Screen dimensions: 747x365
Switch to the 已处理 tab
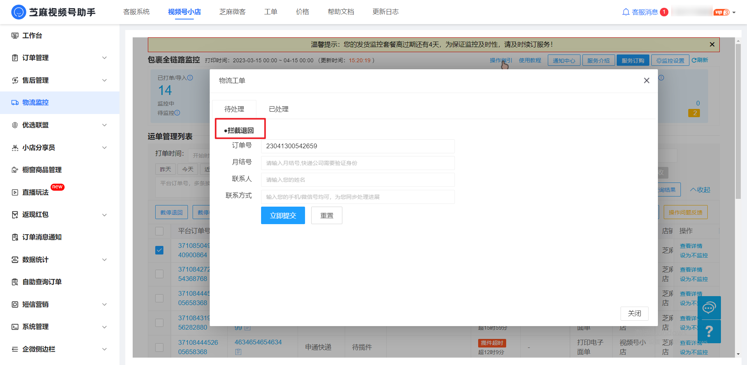279,109
